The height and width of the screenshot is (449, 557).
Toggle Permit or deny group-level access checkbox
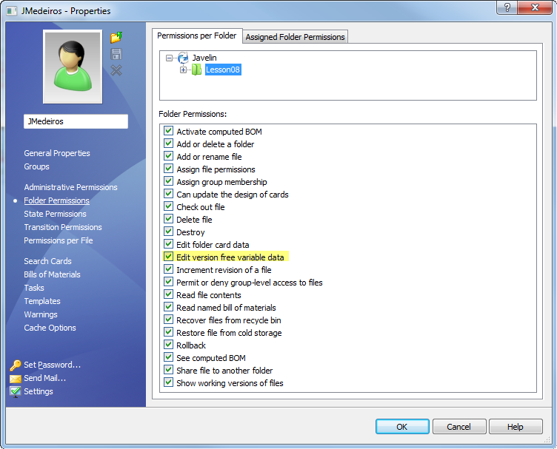click(168, 282)
